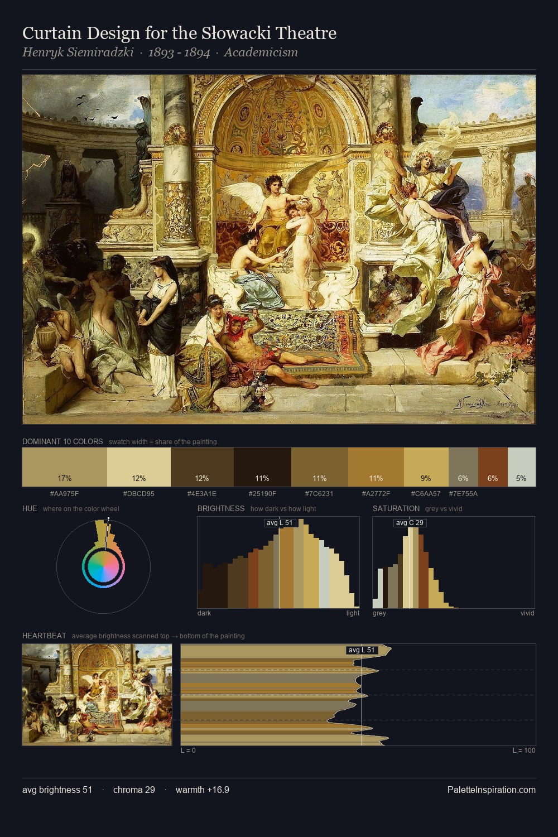558x837 pixels.
Task: Click the hue color wheel center
Action: coord(103,567)
